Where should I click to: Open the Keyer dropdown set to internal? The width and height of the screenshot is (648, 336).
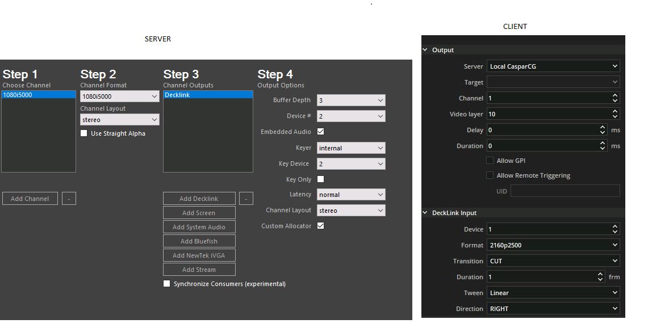point(351,148)
